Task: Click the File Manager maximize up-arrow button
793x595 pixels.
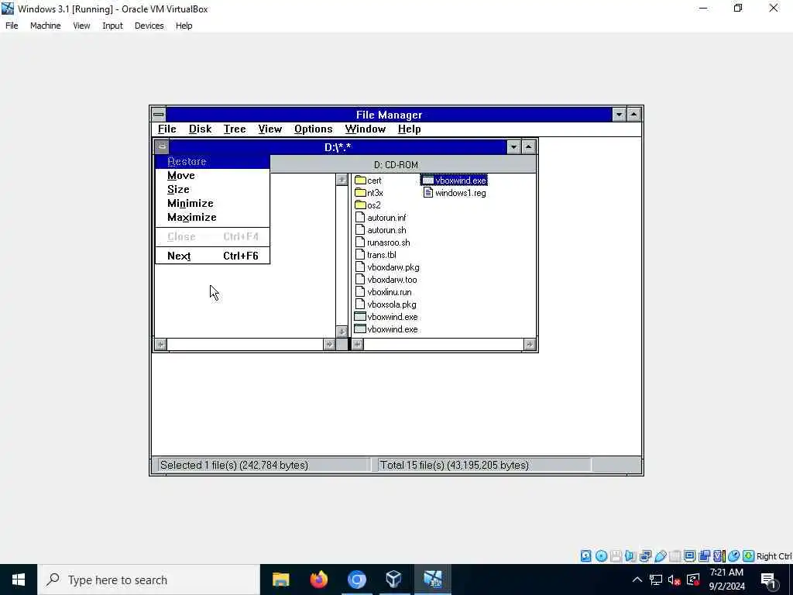Action: point(633,115)
